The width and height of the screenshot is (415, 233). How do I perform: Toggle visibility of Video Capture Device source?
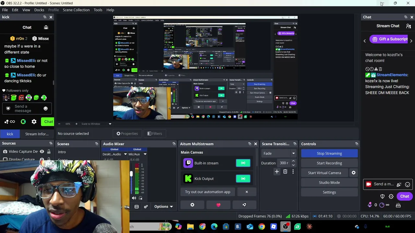click(x=42, y=151)
